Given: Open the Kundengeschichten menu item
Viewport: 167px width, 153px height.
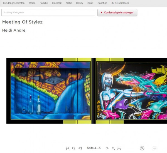Looking at the screenshot, I should point(14,3).
